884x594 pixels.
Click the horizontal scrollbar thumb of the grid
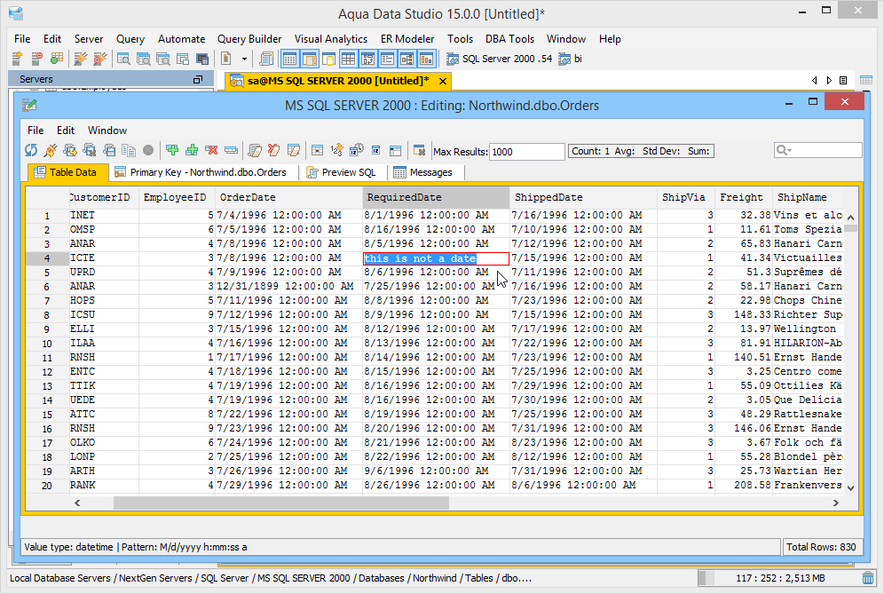[x=281, y=503]
